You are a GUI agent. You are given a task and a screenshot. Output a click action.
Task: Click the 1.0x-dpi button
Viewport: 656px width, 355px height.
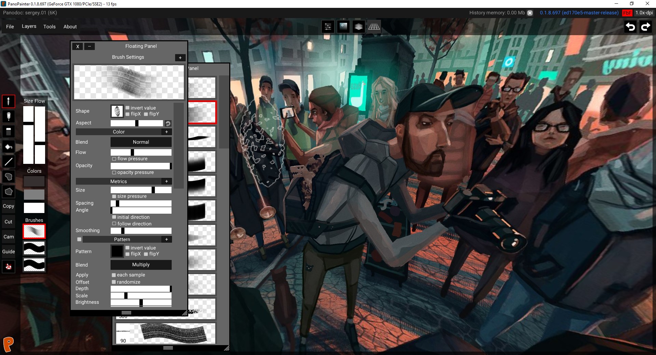click(x=644, y=13)
